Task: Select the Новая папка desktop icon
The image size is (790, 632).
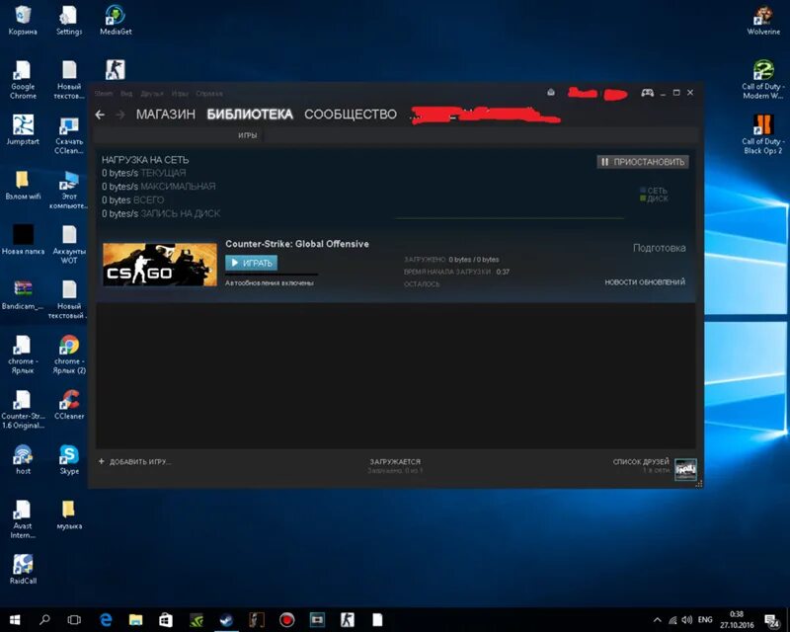Action: click(23, 240)
